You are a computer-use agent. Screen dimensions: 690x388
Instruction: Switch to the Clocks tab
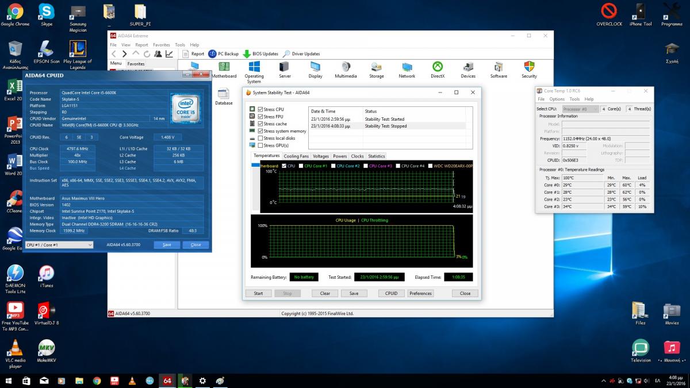coord(357,156)
